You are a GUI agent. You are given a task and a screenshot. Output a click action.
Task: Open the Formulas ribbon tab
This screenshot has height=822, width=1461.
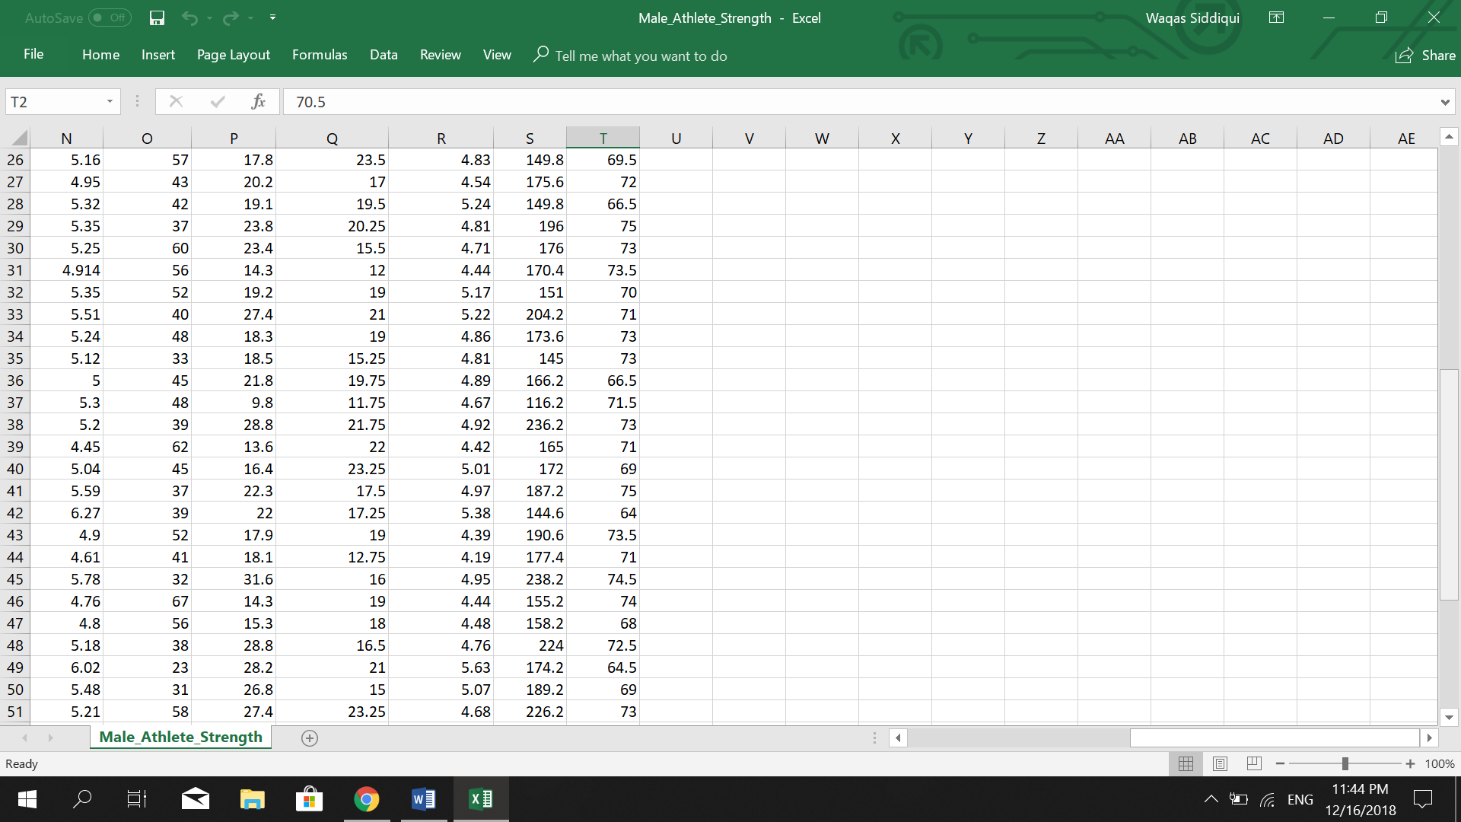320,55
